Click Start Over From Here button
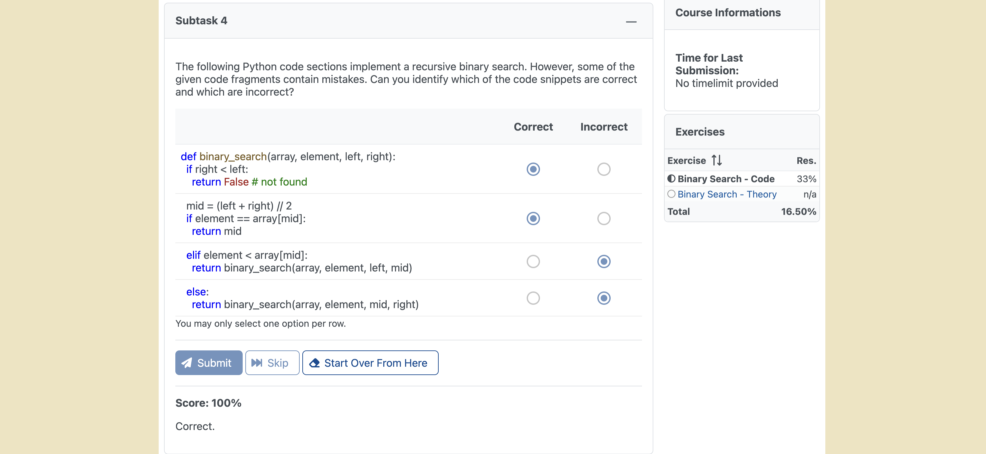The width and height of the screenshot is (986, 454). pos(370,363)
